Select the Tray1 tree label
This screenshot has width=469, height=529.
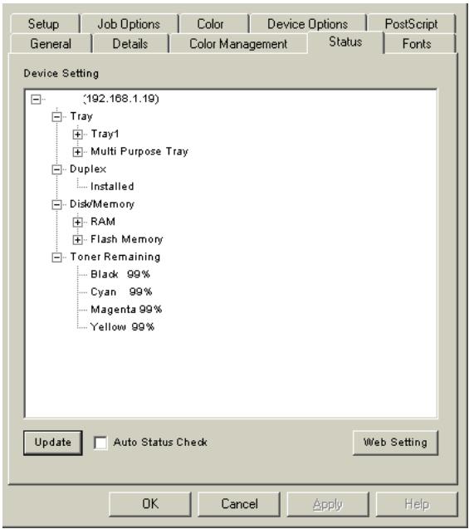(x=105, y=134)
